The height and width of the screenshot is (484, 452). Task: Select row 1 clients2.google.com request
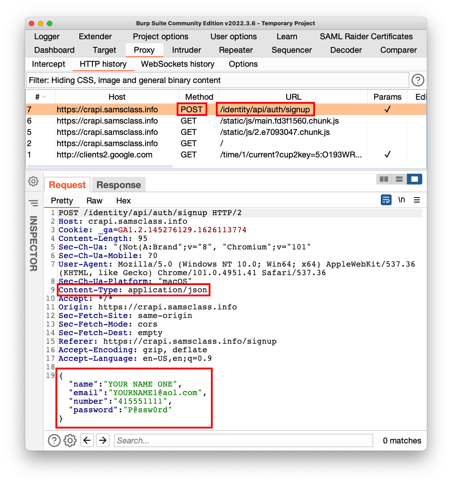click(226, 155)
